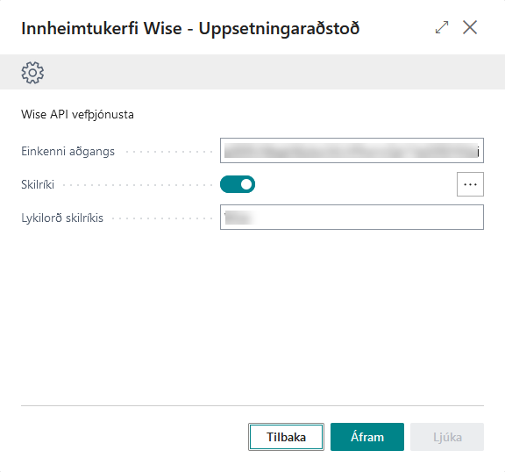
Task: Select the Lykilorð skilríkis field label
Action: pyautogui.click(x=62, y=218)
